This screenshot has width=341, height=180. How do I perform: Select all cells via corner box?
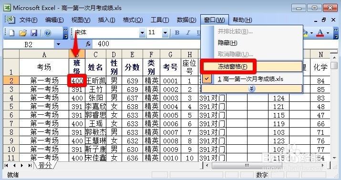11,54
